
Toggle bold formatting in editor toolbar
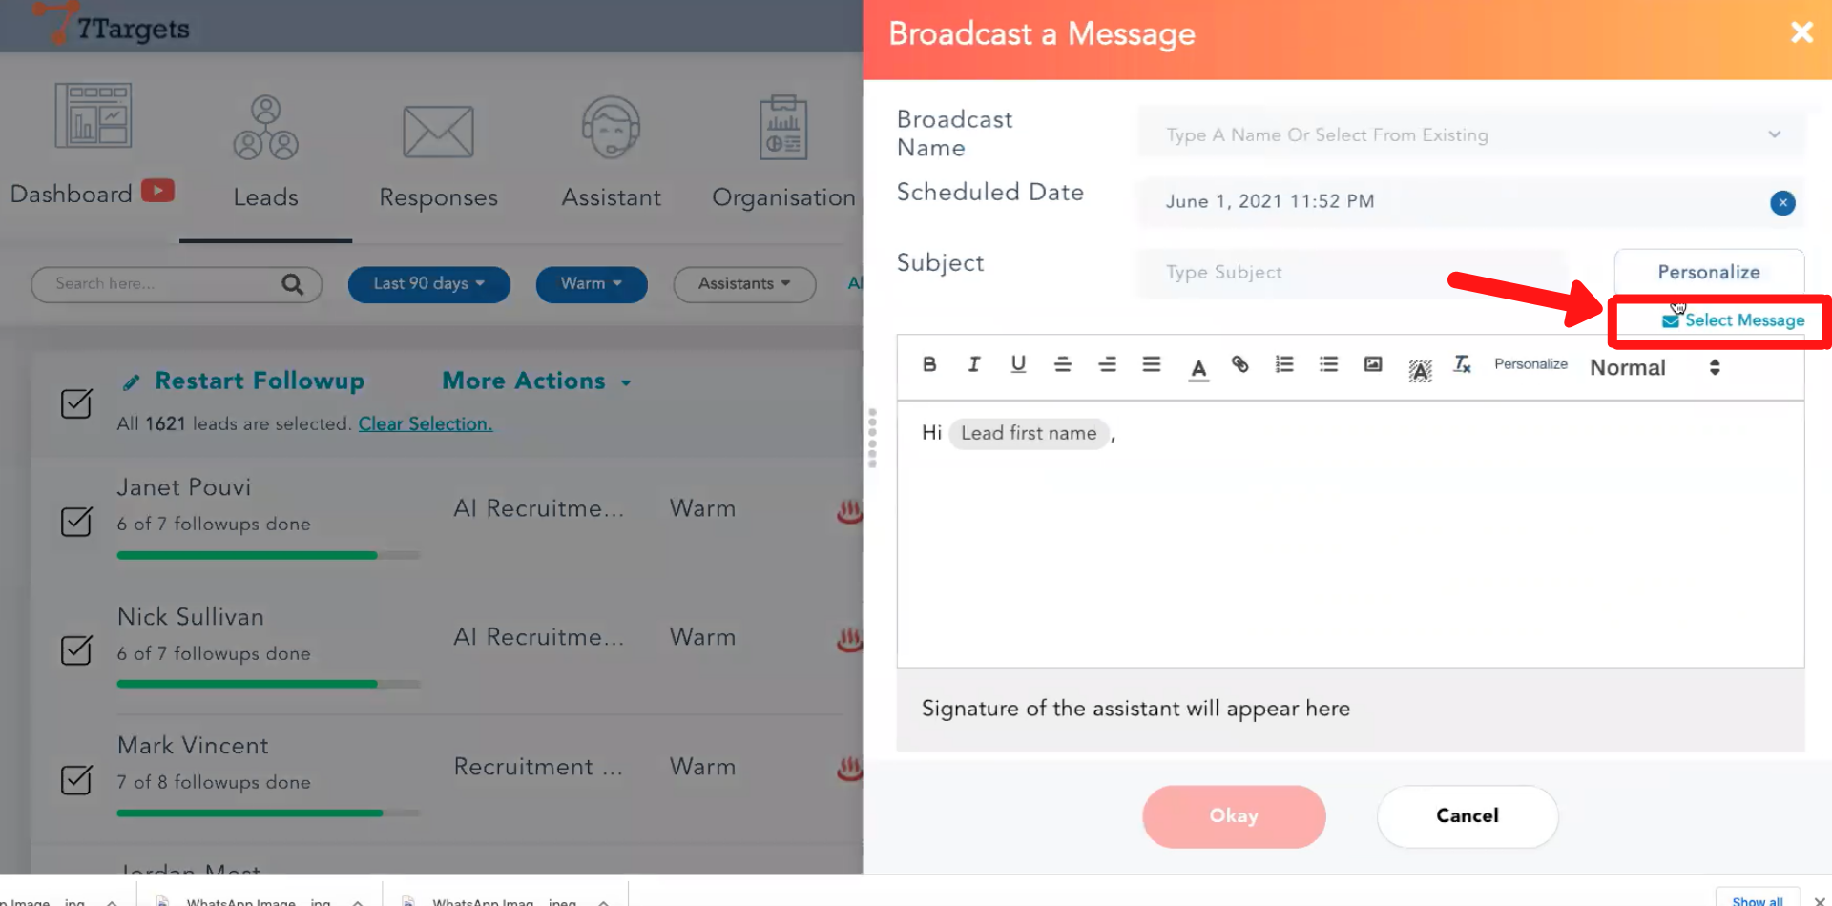click(929, 364)
